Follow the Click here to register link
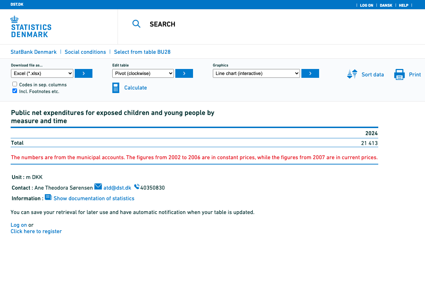This screenshot has height=283, width=425. [36, 231]
